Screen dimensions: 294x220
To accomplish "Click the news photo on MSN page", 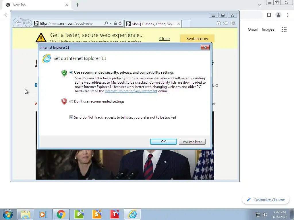I will [x=125, y=165].
